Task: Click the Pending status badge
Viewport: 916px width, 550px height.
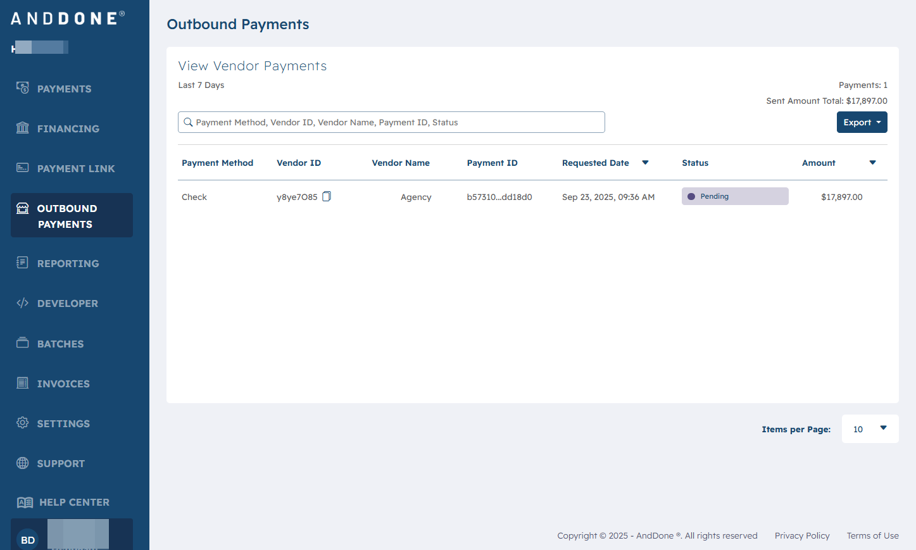Action: click(735, 196)
